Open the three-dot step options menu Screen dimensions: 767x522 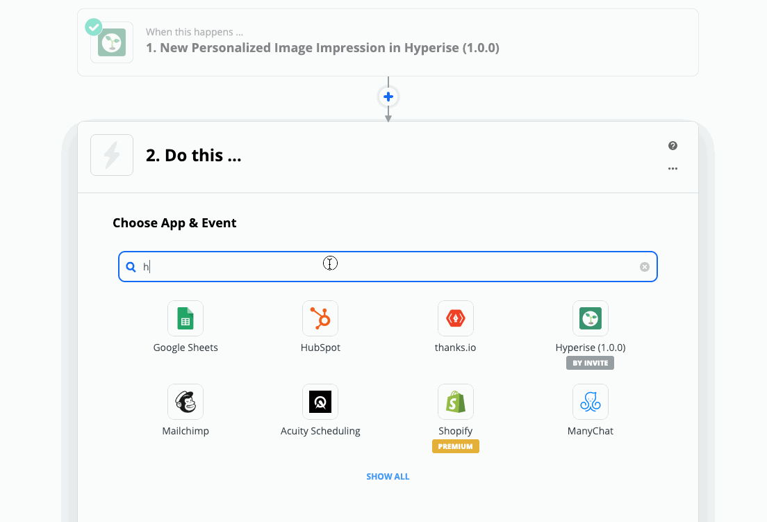pyautogui.click(x=673, y=168)
